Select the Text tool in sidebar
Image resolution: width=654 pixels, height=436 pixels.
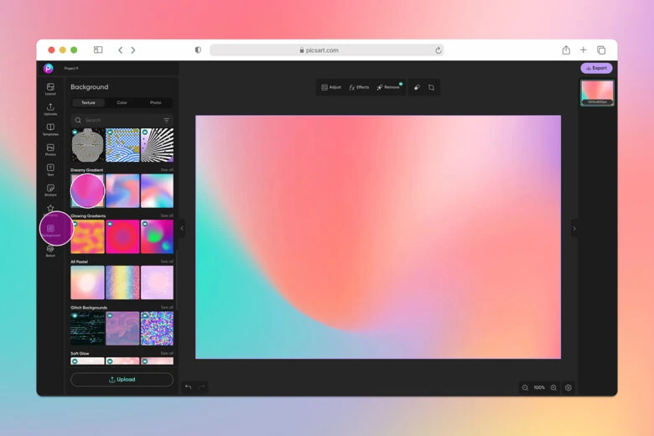pyautogui.click(x=50, y=169)
